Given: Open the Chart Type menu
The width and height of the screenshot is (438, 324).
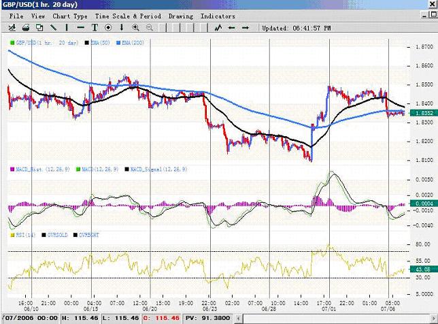Looking at the screenshot, I should pyautogui.click(x=70, y=16).
